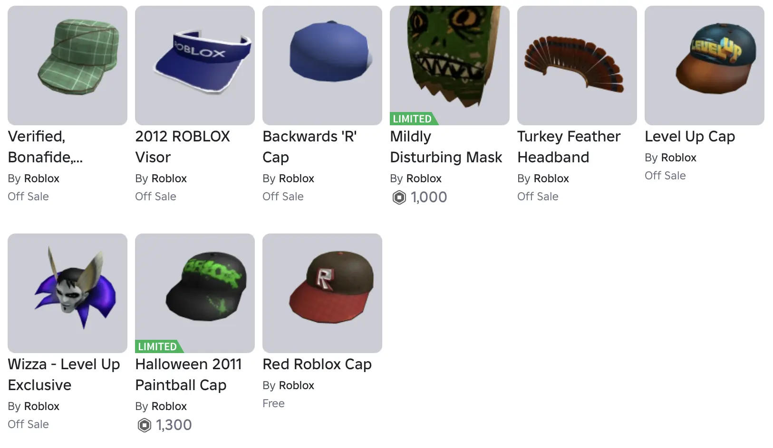The image size is (773, 448).
Task: Open the Red Roblox Cap title link
Action: coord(317,364)
